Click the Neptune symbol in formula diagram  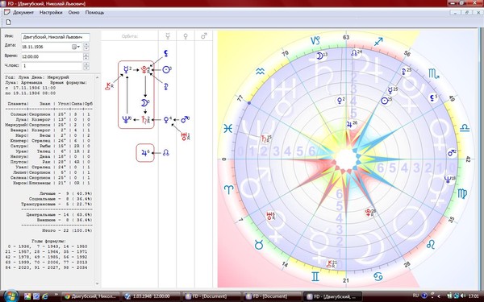click(x=126, y=119)
